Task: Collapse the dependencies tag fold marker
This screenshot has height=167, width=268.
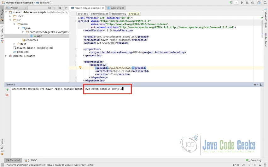Action: pyautogui.click(x=76, y=62)
